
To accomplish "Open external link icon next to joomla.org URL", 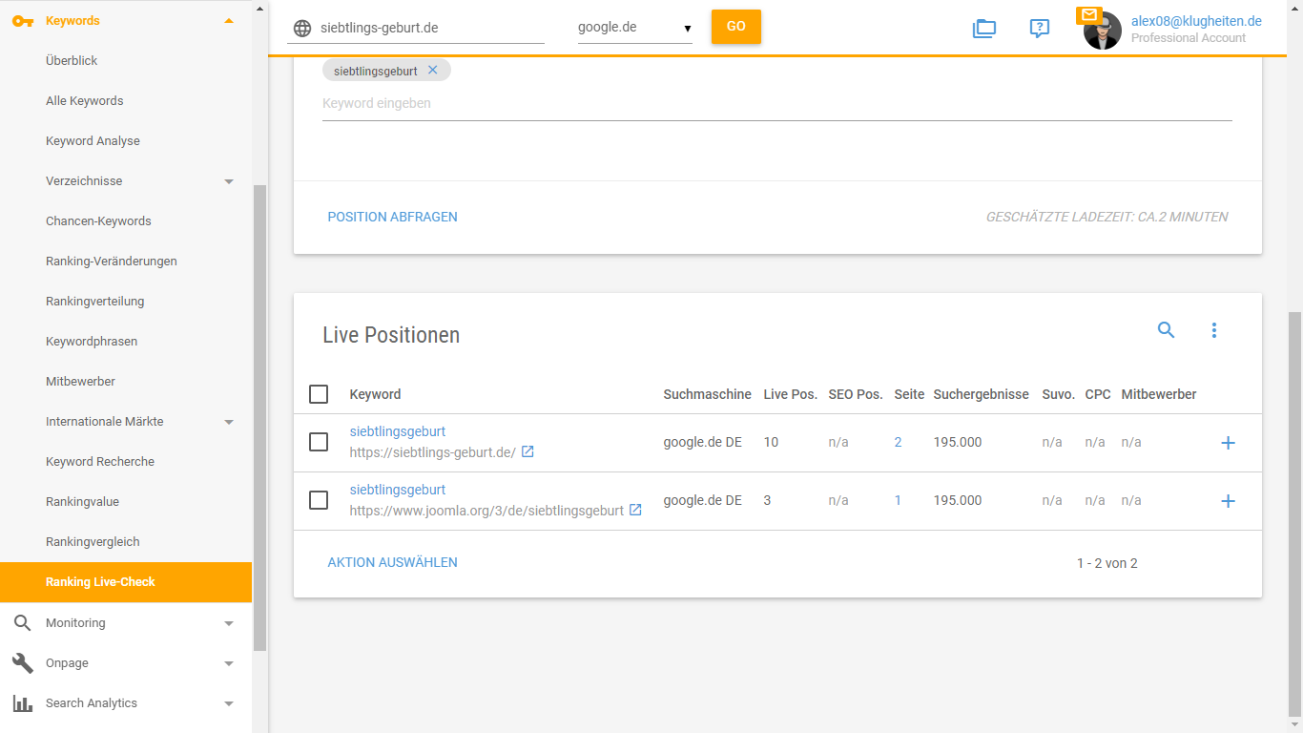I will 635,511.
